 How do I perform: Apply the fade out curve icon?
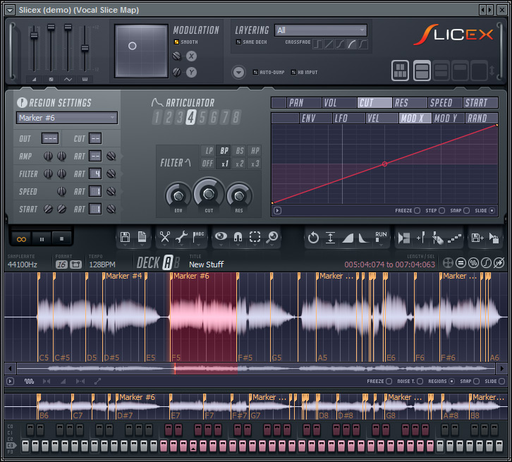click(x=363, y=238)
